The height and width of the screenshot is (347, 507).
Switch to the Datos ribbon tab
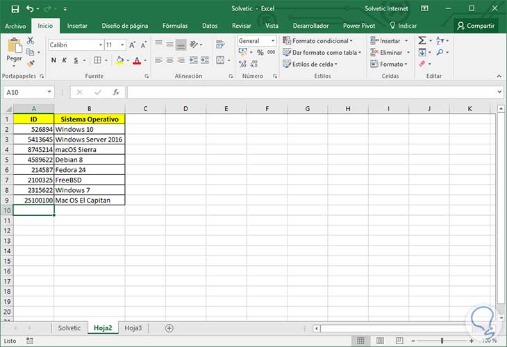(210, 26)
